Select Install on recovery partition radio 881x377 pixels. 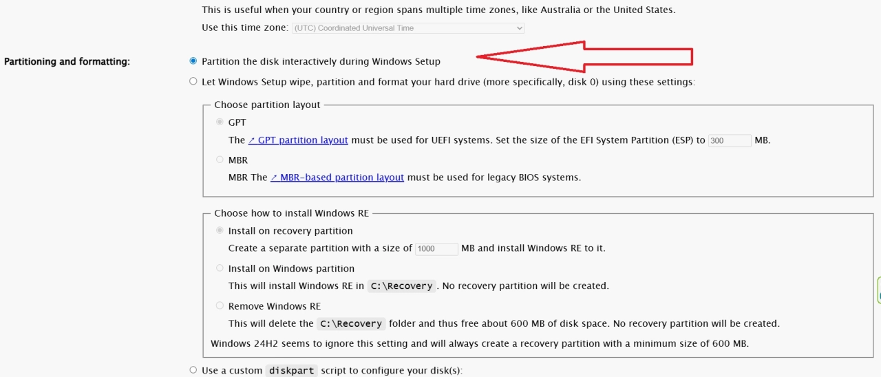220,231
